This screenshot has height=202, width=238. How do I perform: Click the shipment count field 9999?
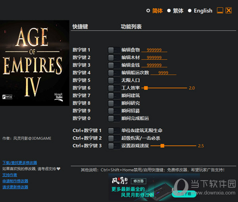tap(163, 73)
